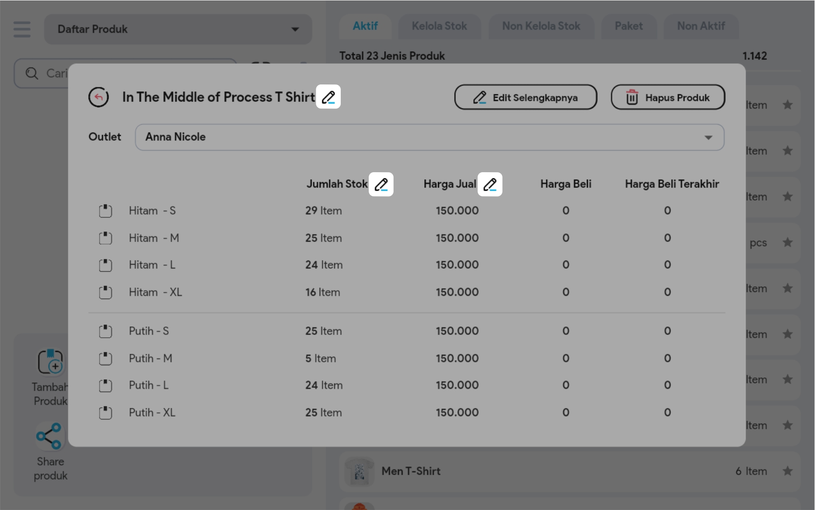
Task: Click edit pencil beside Harga Jual
Action: pyautogui.click(x=490, y=184)
